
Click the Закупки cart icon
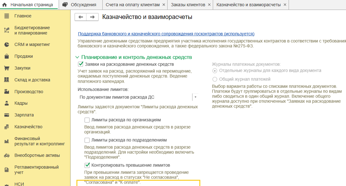[x=7, y=68]
